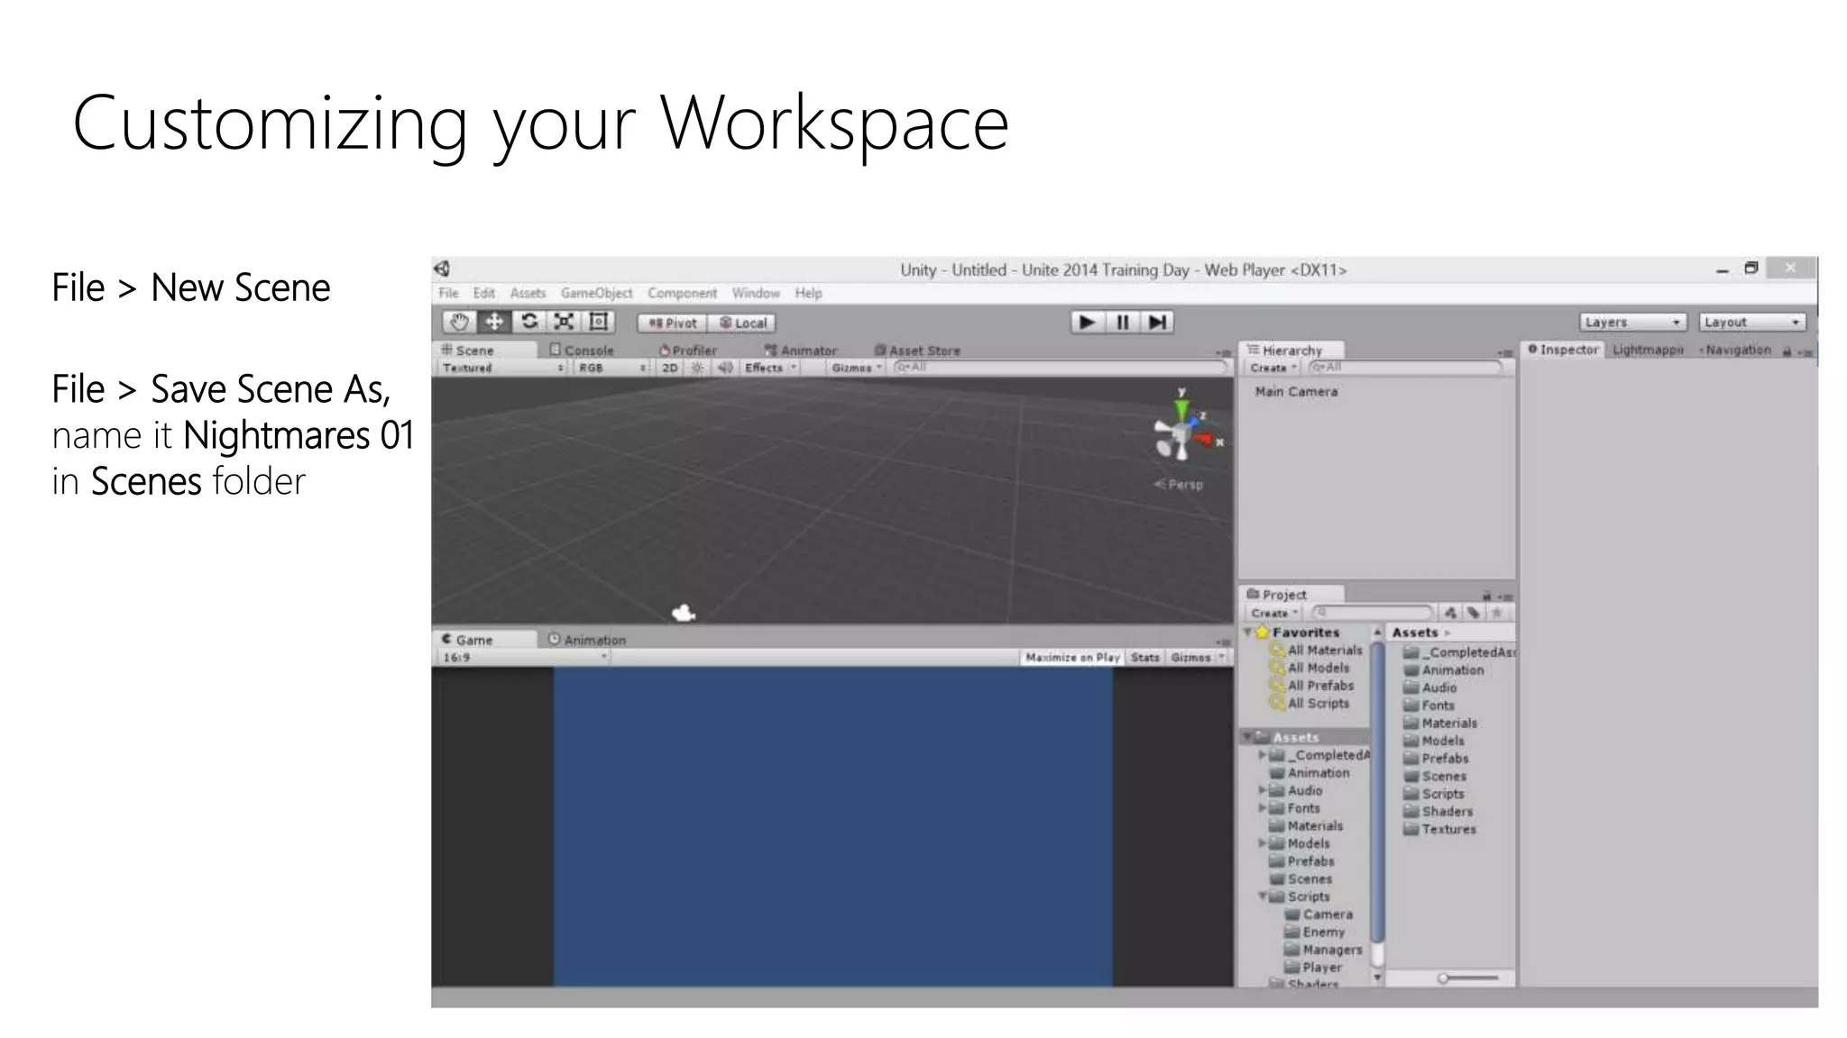Image resolution: width=1847 pixels, height=1038 pixels.
Task: Toggle scene audio speaker icon
Action: 724,368
